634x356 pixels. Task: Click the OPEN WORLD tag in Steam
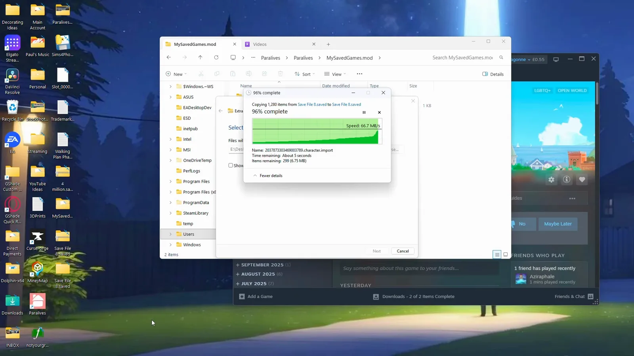click(572, 91)
